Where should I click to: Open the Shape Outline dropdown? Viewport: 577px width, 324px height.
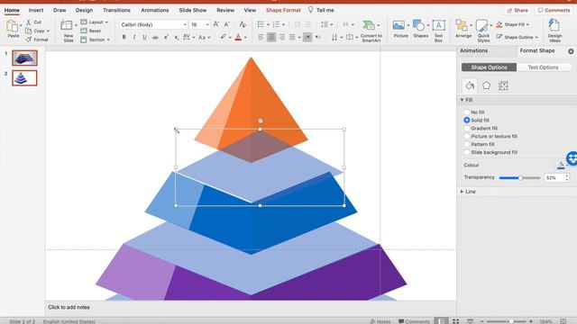pos(517,37)
